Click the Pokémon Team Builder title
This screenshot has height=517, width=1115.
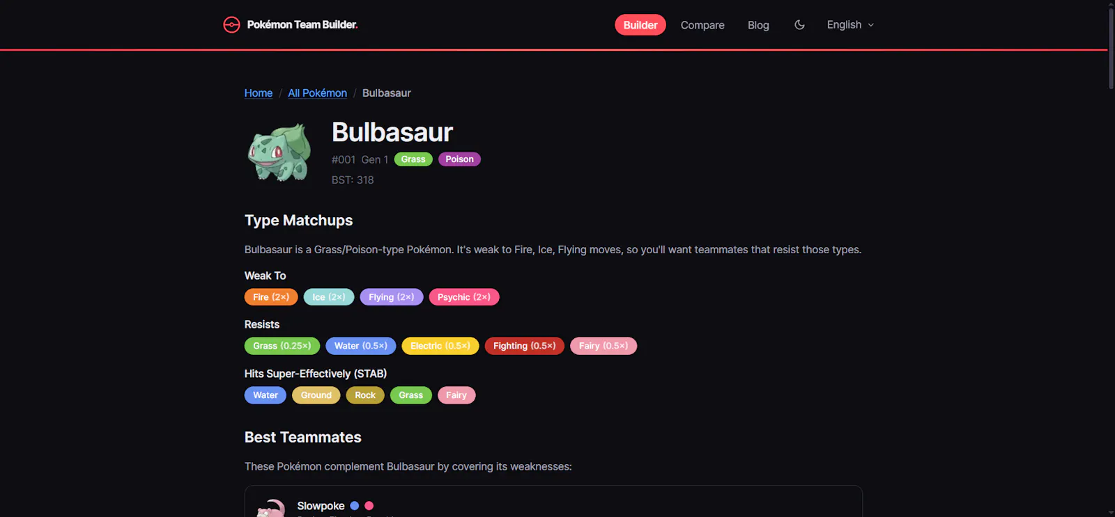302,24
